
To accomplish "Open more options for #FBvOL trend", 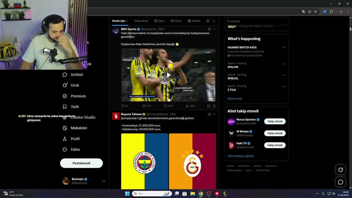I will [x=284, y=75].
